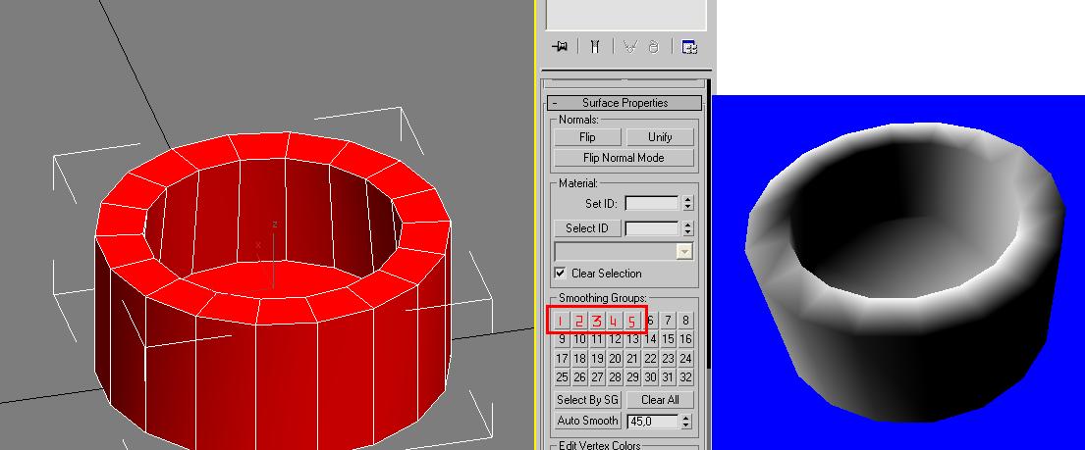Click the Set ID spinner arrows
This screenshot has height=450, width=1085.
[687, 203]
